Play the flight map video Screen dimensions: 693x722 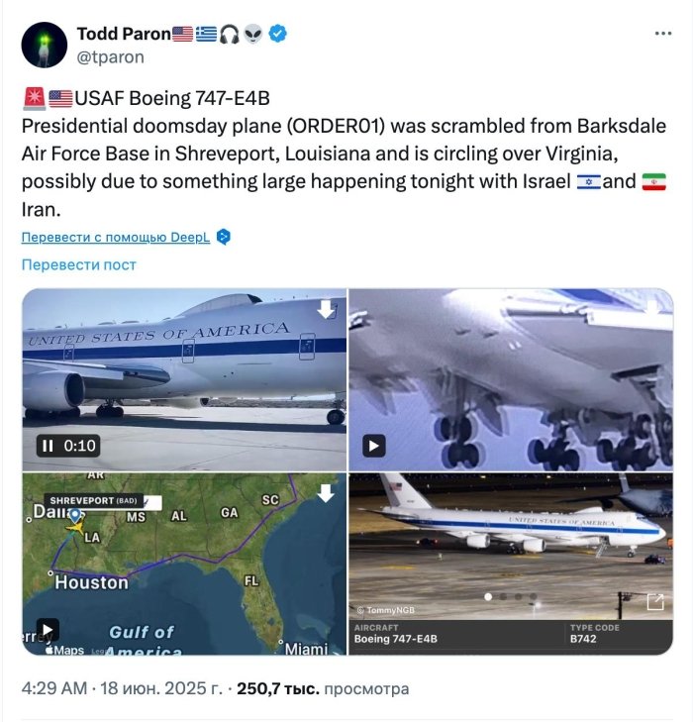48,630
